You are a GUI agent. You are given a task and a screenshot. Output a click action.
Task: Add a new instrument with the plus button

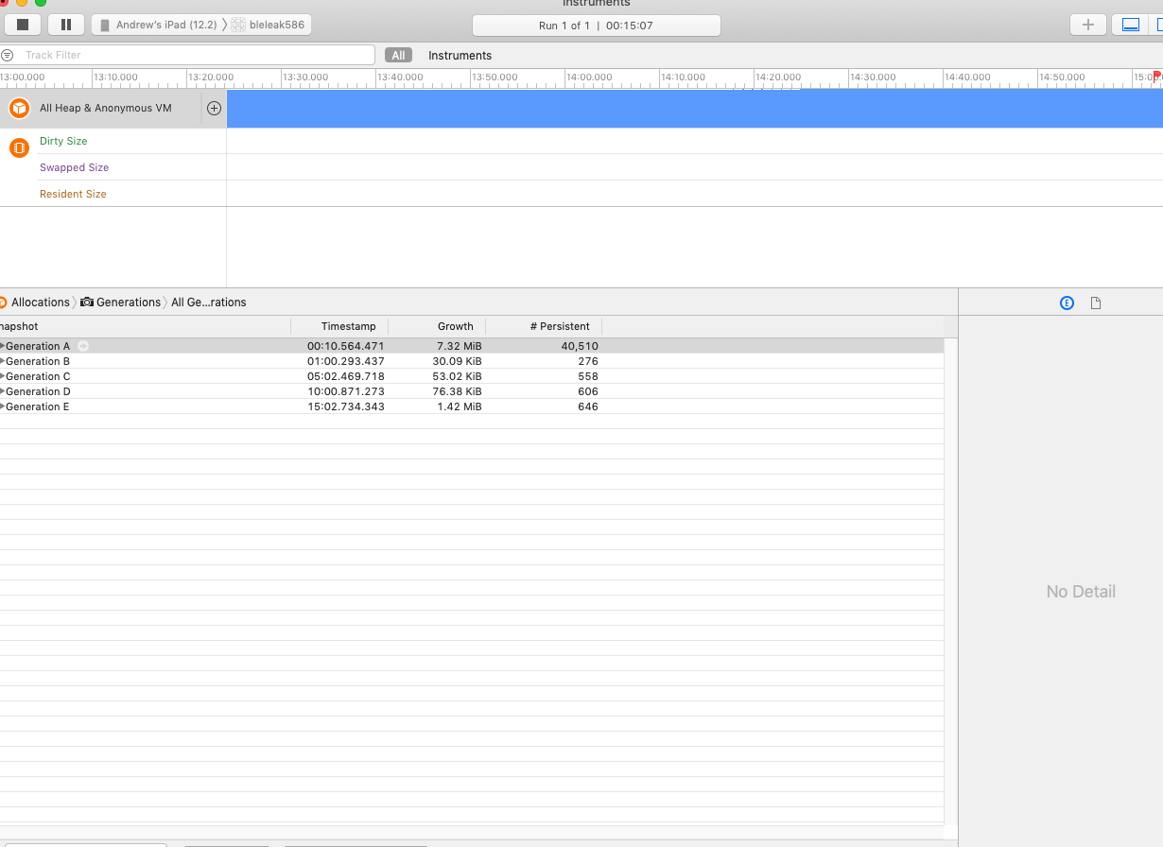[1087, 25]
